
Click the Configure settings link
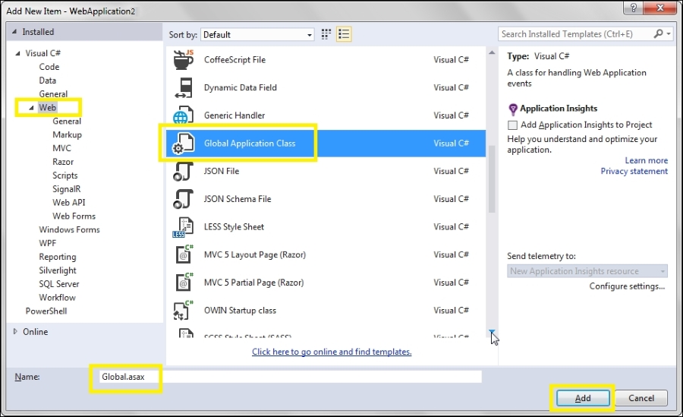(628, 286)
